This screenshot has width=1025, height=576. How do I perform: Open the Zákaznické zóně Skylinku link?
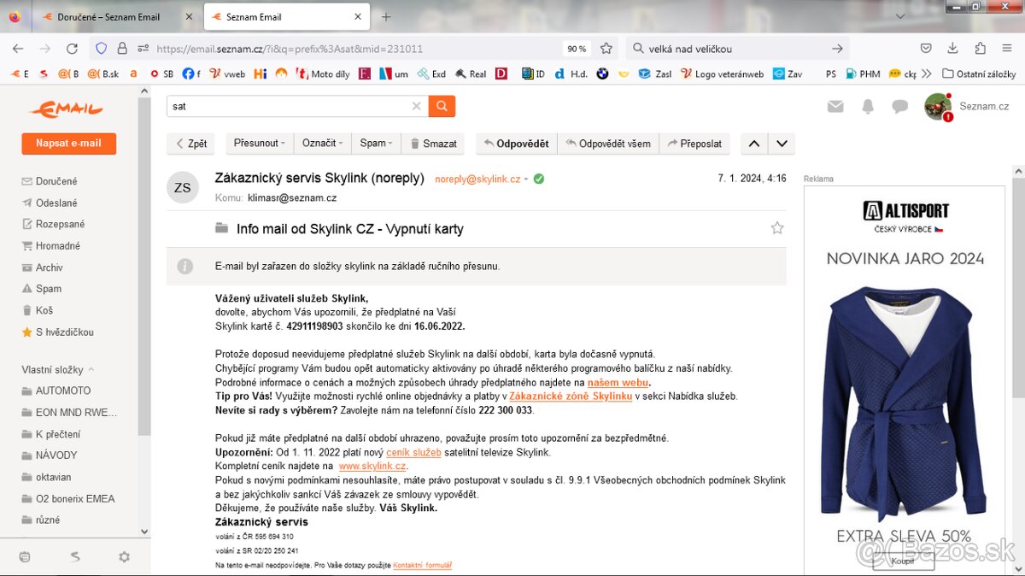[570, 397]
